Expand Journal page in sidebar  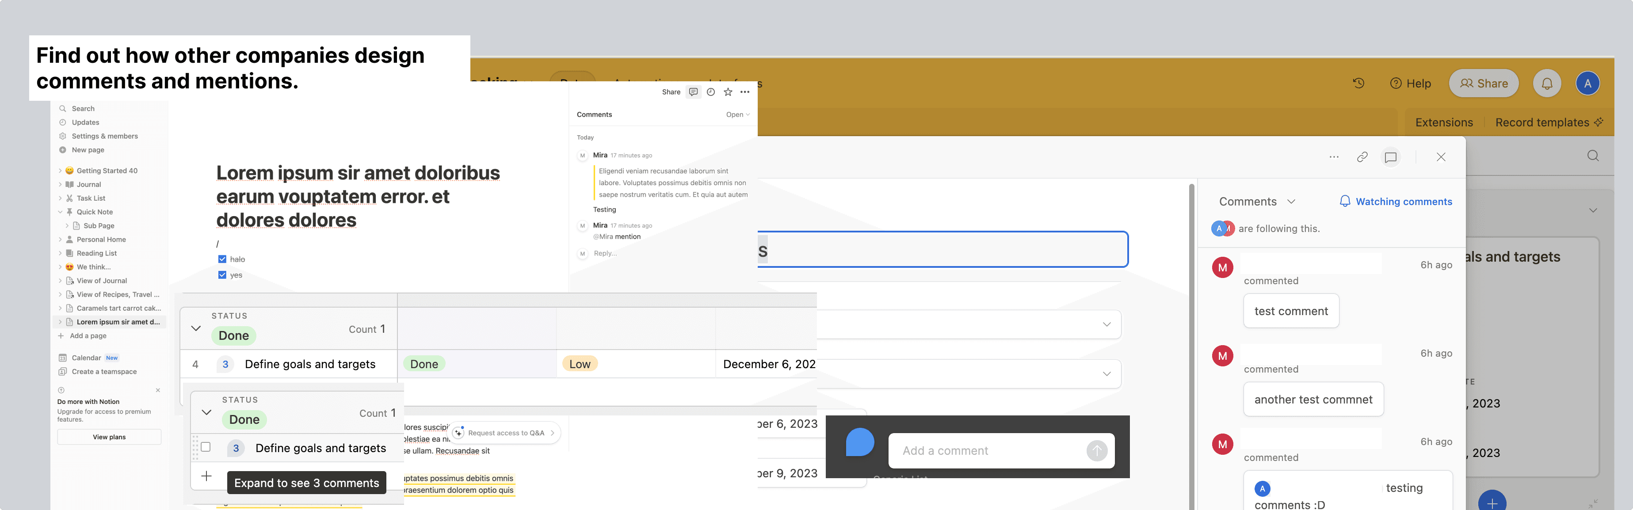coord(60,184)
